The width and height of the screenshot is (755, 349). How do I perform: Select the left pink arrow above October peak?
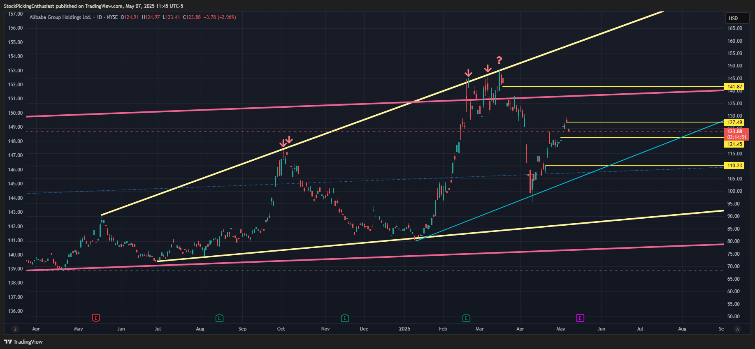(x=283, y=143)
